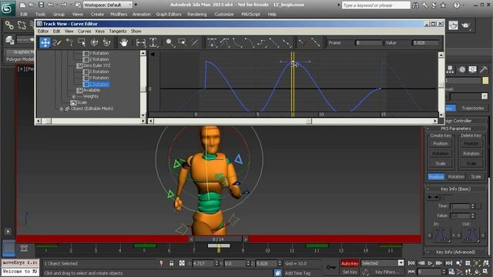This screenshot has height=277, width=493.
Task: Set Tangents to Fast
Action: click(236, 42)
